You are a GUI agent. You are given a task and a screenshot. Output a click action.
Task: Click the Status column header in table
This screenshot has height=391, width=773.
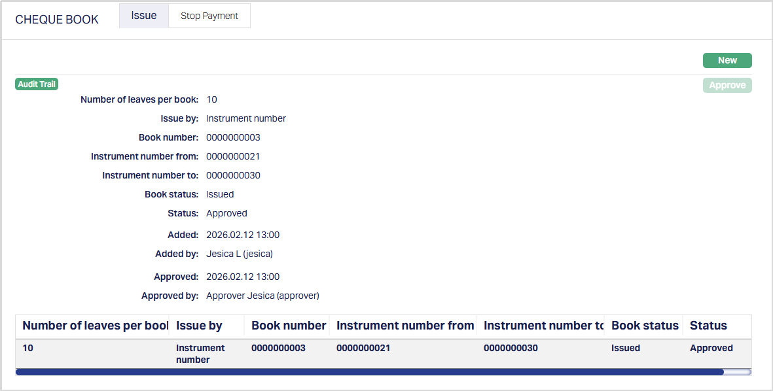(x=708, y=326)
